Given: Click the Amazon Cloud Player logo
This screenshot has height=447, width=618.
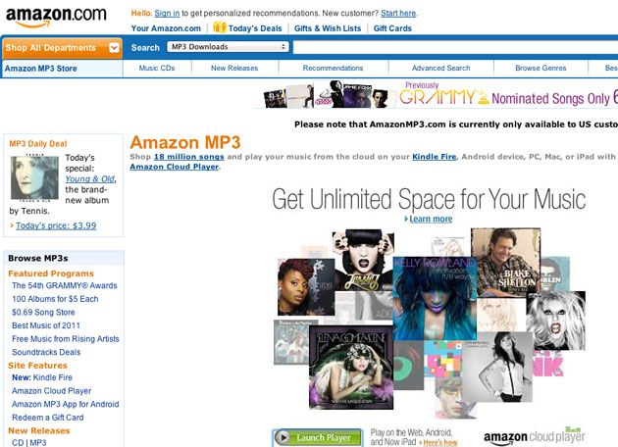Looking at the screenshot, I should pos(534,436).
